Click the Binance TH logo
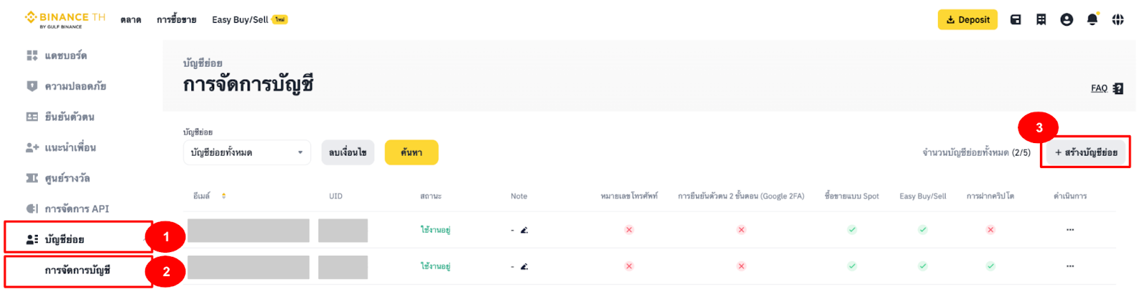1142x299 pixels. 65,19
